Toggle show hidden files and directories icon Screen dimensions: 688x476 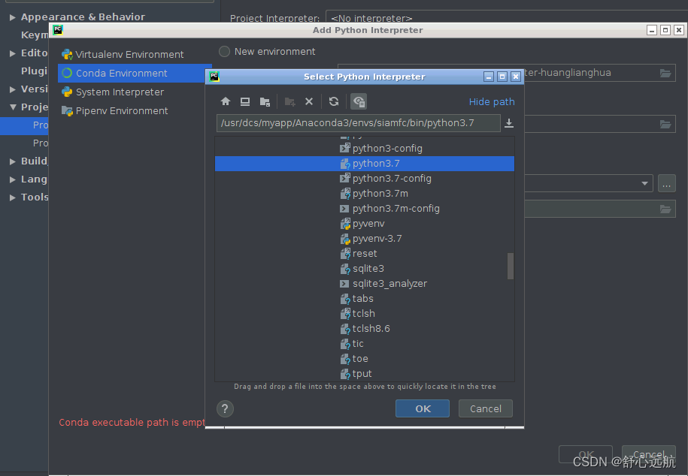point(359,101)
